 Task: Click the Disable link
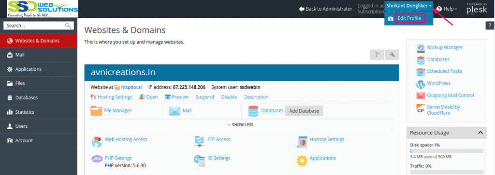click(x=229, y=97)
